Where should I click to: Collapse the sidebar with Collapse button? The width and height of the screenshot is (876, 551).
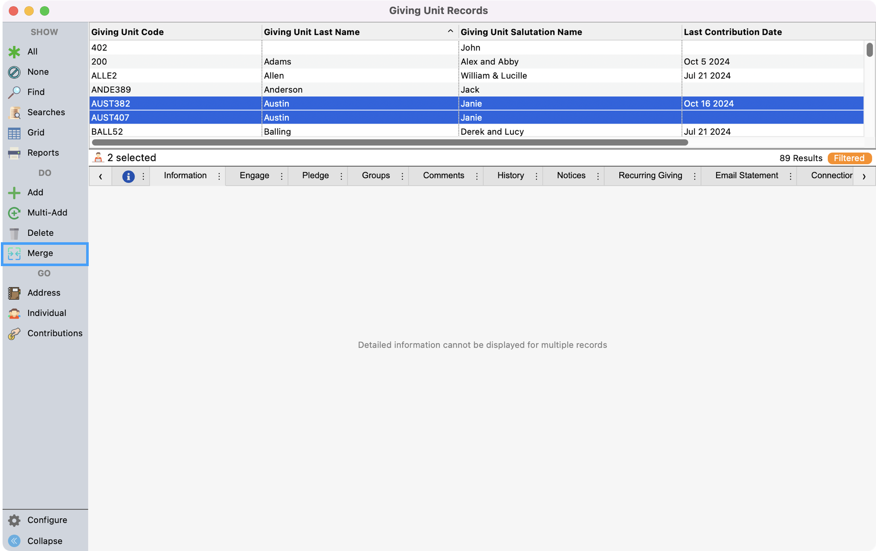[x=44, y=541]
